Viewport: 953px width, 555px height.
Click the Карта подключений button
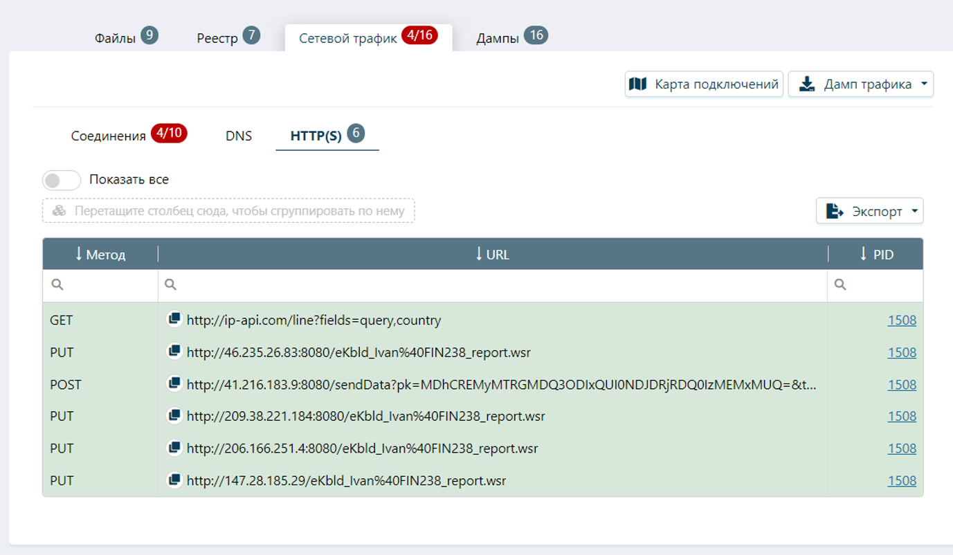click(704, 84)
